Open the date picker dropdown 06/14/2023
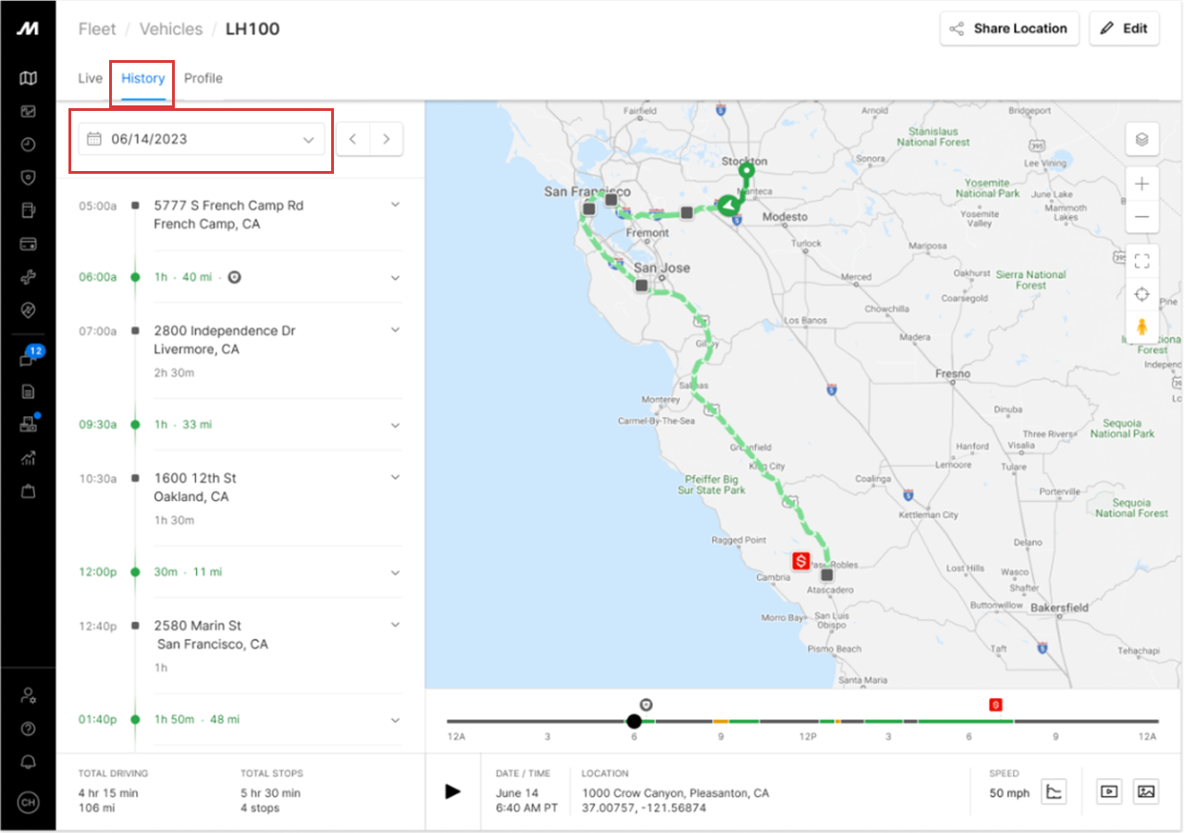 click(x=201, y=140)
